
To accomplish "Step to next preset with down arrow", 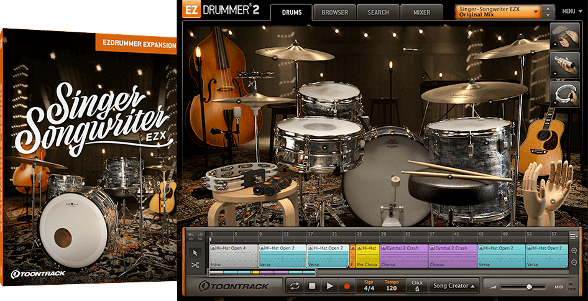I will click(549, 16).
